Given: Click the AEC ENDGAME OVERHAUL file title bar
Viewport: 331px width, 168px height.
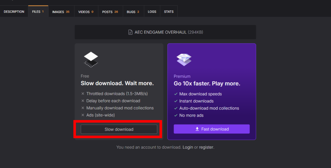Looking at the screenshot, I should click(x=165, y=32).
